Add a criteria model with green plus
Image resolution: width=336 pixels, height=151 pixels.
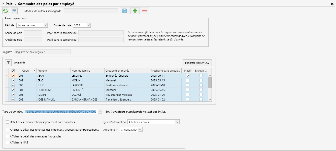[135, 11]
